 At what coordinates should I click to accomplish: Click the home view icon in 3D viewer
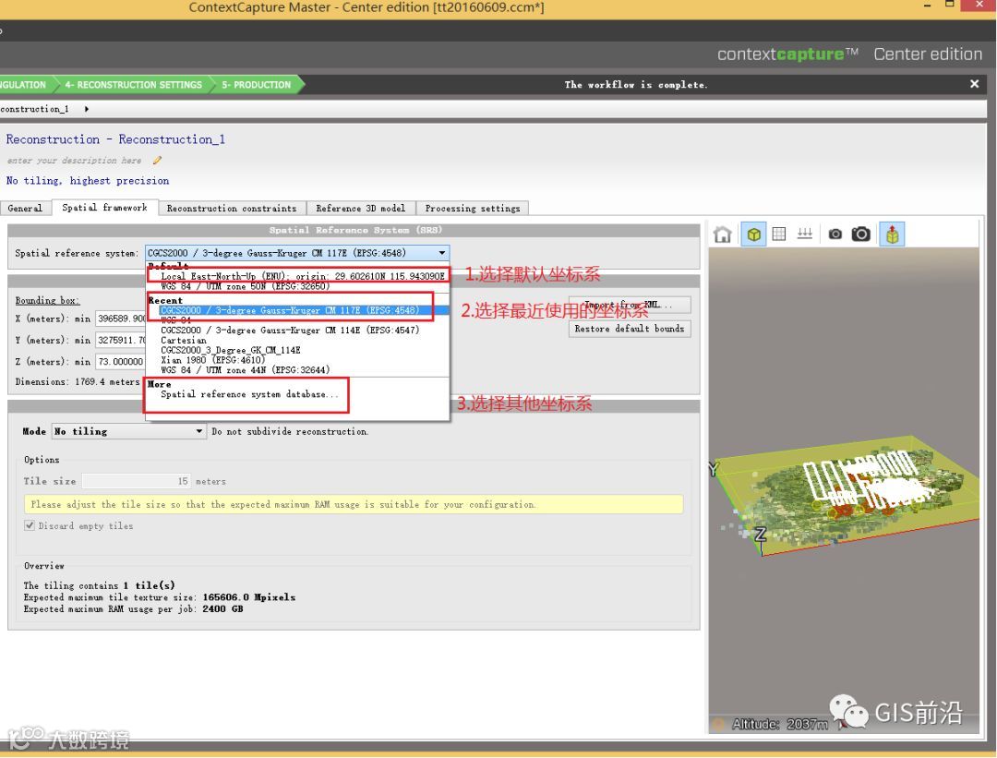pos(722,235)
